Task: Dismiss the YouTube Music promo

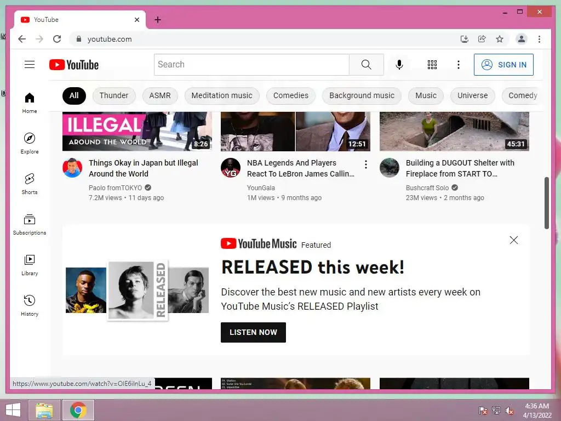Action: tap(514, 240)
